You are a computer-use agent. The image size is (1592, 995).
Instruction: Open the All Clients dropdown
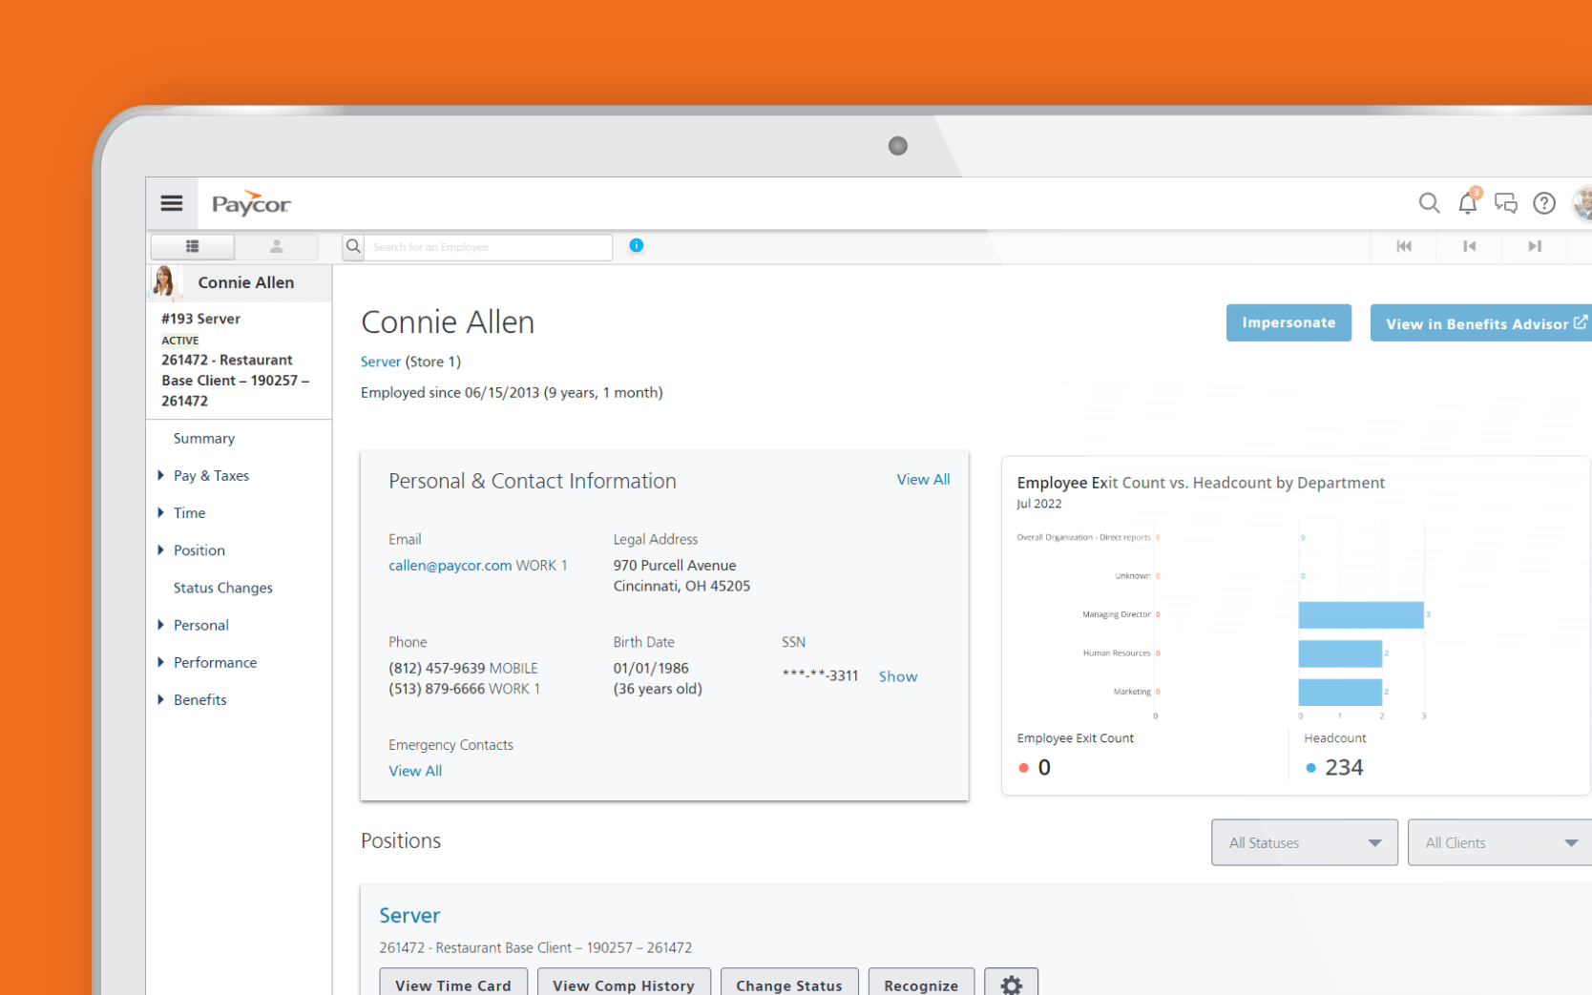click(1499, 842)
